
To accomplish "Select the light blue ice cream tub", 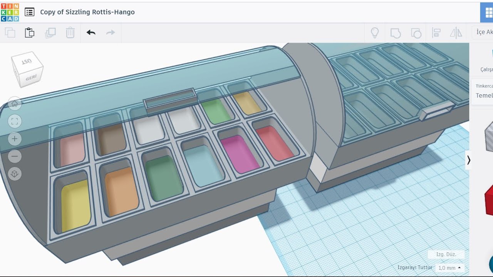I will click(x=204, y=166).
